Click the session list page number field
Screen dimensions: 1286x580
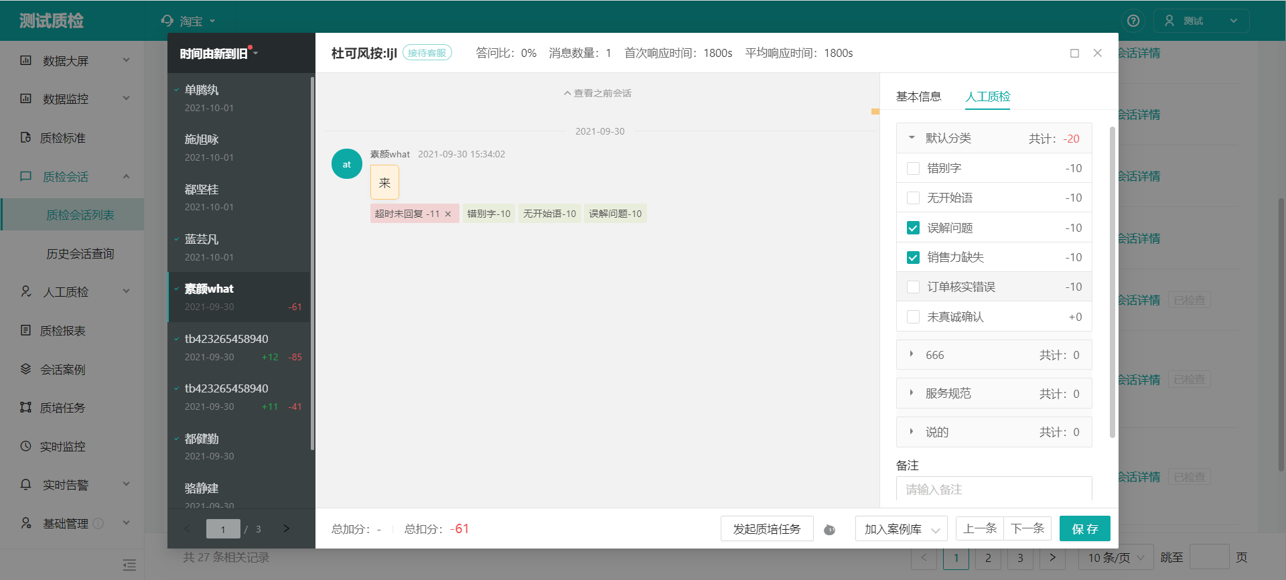(x=223, y=529)
